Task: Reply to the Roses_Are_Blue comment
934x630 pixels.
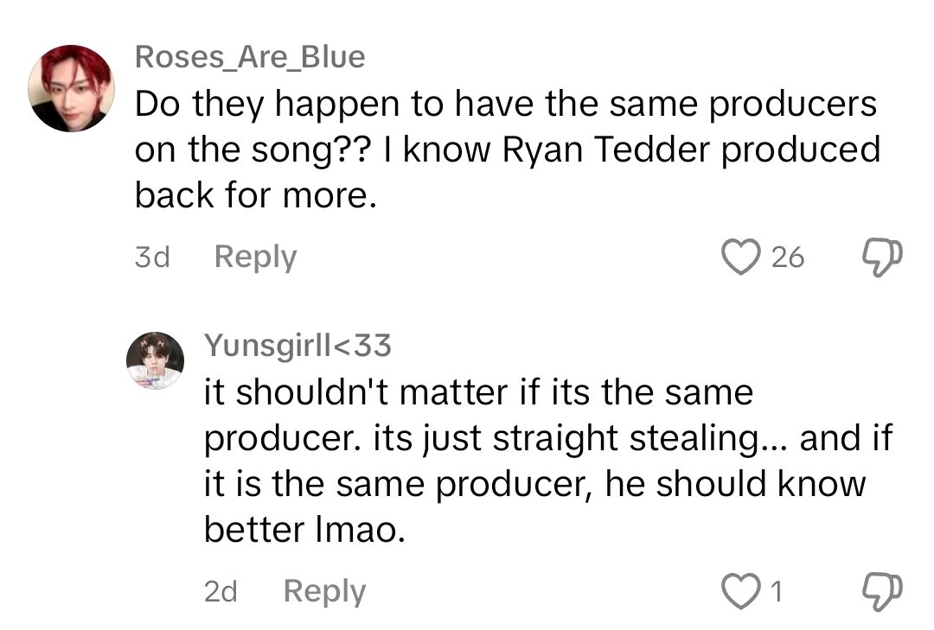Action: pos(255,258)
